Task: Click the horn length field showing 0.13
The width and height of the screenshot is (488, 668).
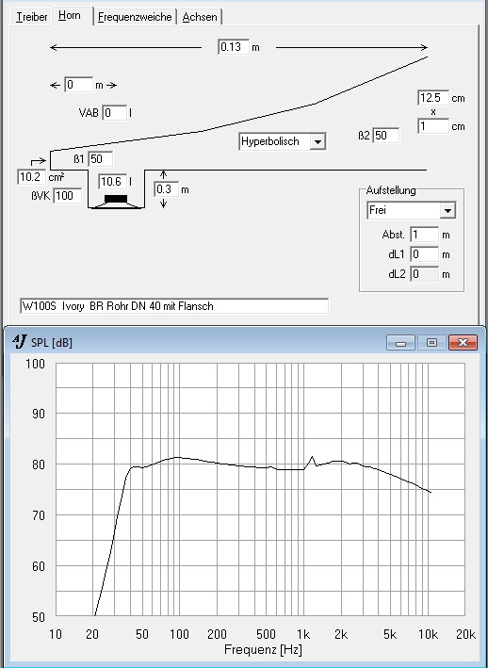Action: coord(234,47)
